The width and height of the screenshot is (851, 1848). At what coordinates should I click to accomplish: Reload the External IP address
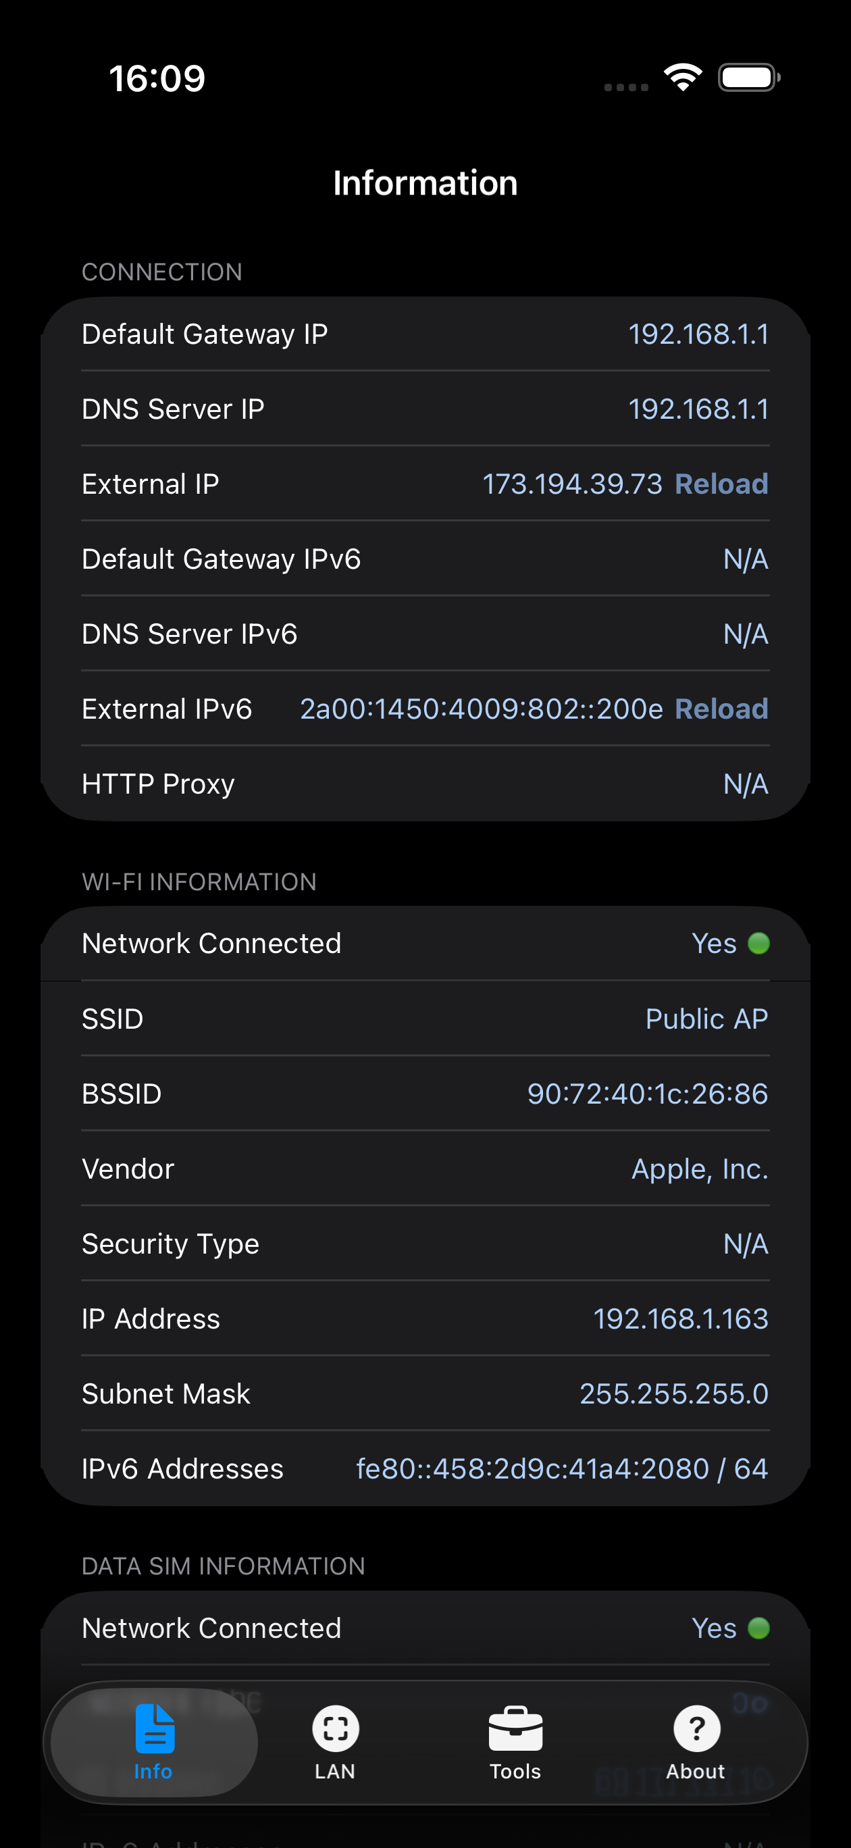click(721, 484)
